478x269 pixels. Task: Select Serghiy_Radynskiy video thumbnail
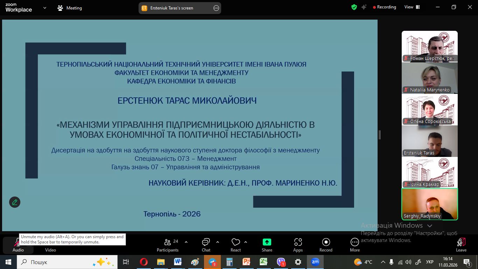(429, 204)
